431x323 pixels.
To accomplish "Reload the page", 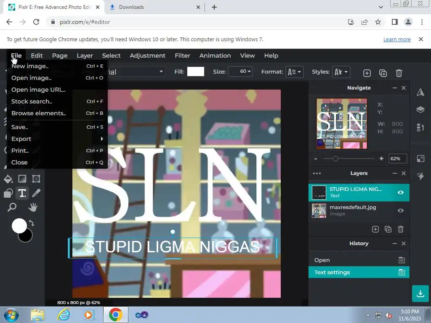I will (x=36, y=22).
